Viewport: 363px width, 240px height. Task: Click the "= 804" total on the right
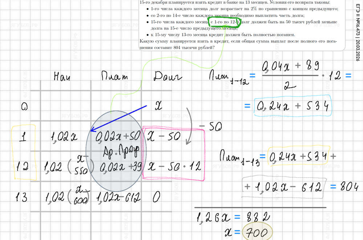pos(342,187)
